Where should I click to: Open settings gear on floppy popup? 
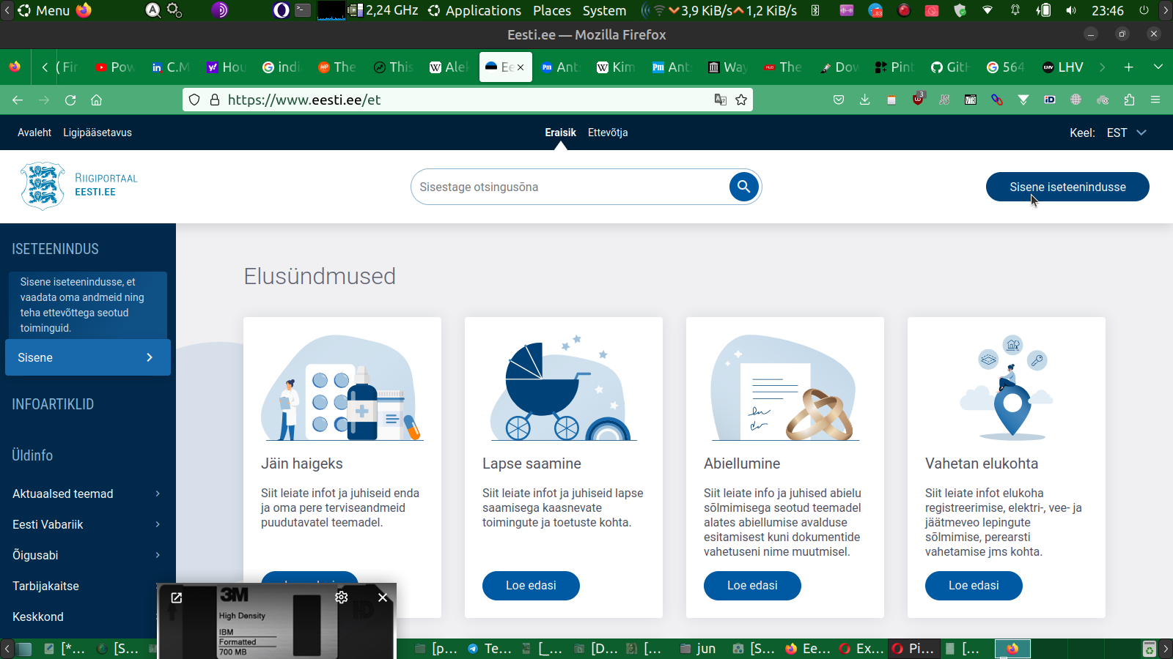tap(342, 597)
